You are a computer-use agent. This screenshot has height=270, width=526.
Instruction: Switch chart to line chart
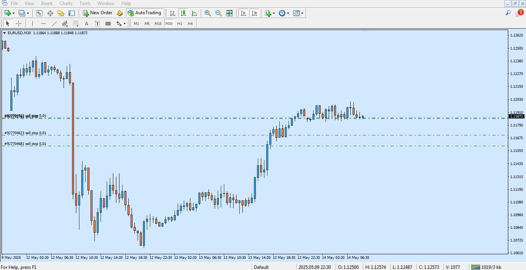(194, 13)
